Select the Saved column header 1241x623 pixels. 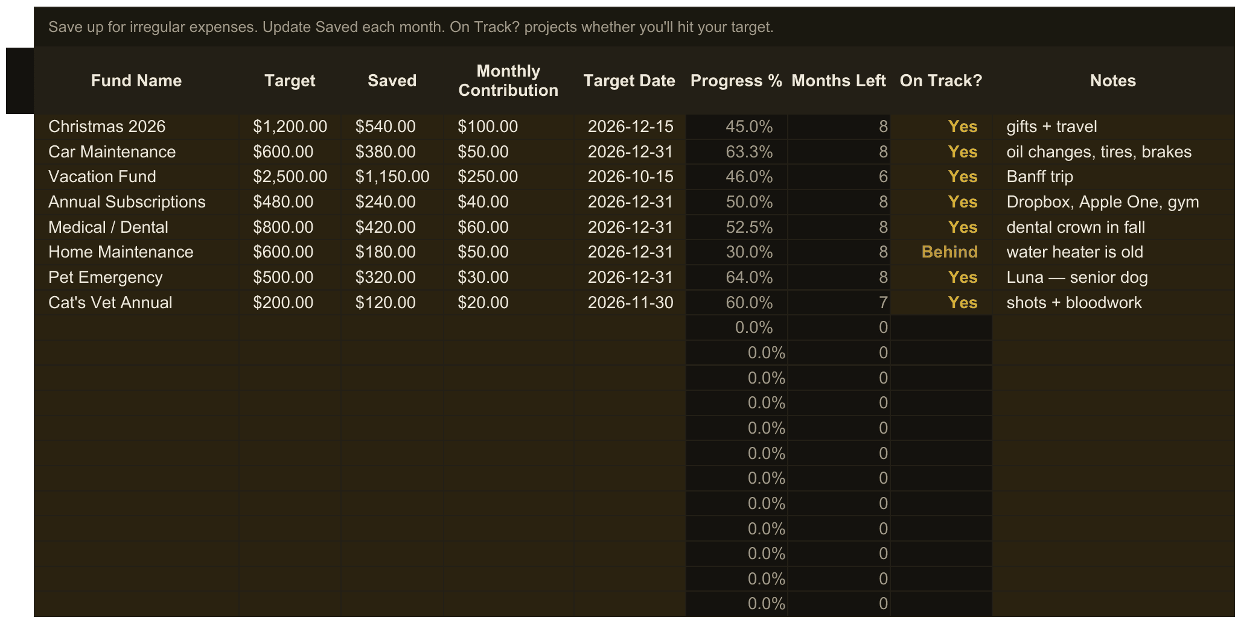point(392,81)
